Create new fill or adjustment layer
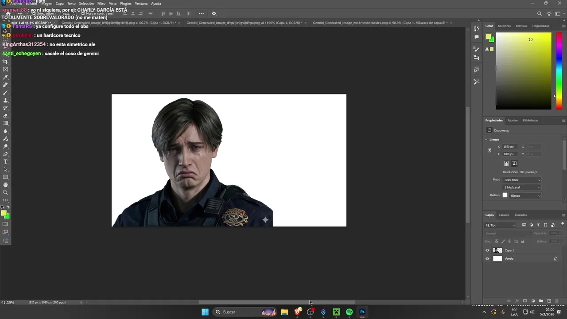Viewport: 567px width, 319px height. pyautogui.click(x=533, y=301)
